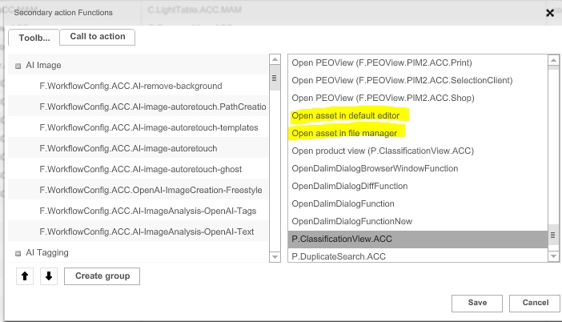Screen dimensions: 562x322
Task: Expand the AI Tagging group
Action: (18, 253)
